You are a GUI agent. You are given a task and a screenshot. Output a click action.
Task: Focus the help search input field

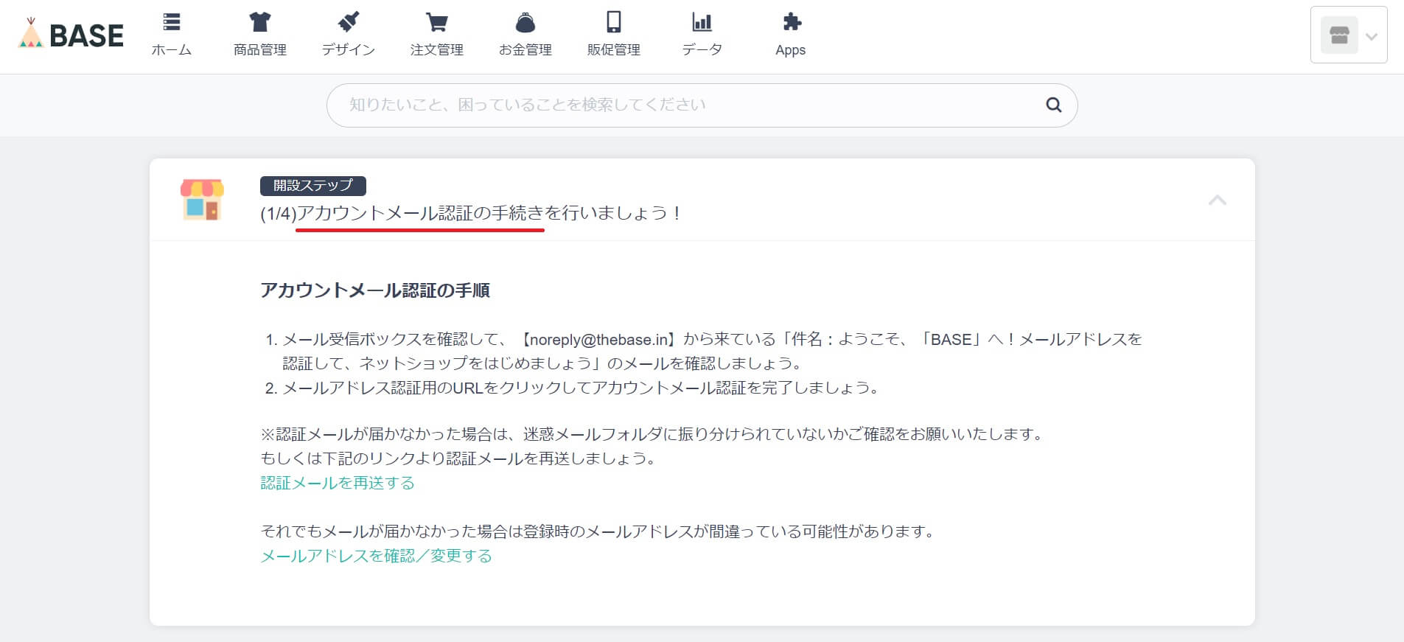[x=685, y=105]
